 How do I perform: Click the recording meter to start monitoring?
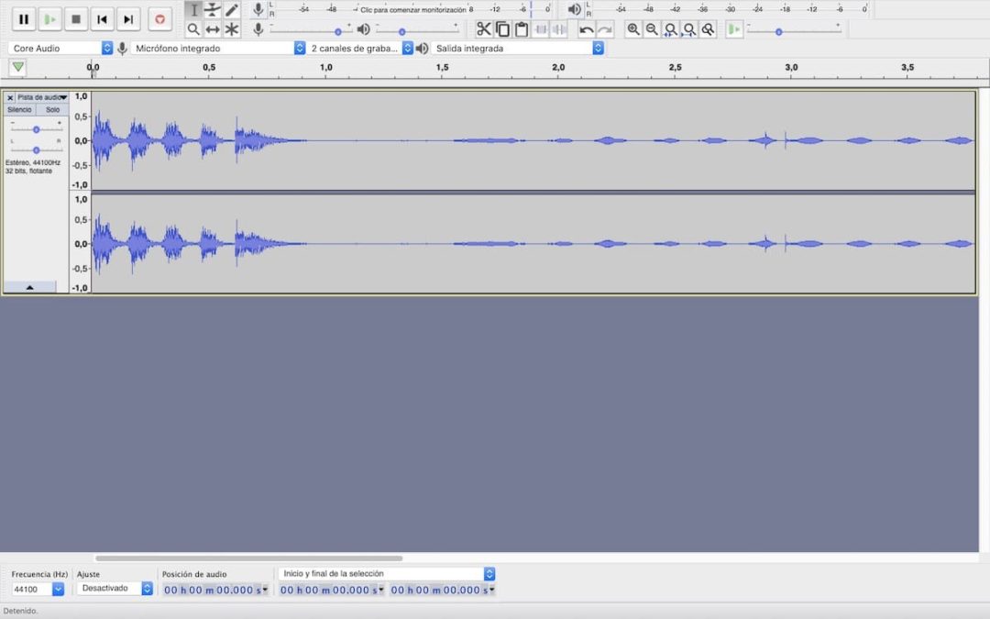412,9
